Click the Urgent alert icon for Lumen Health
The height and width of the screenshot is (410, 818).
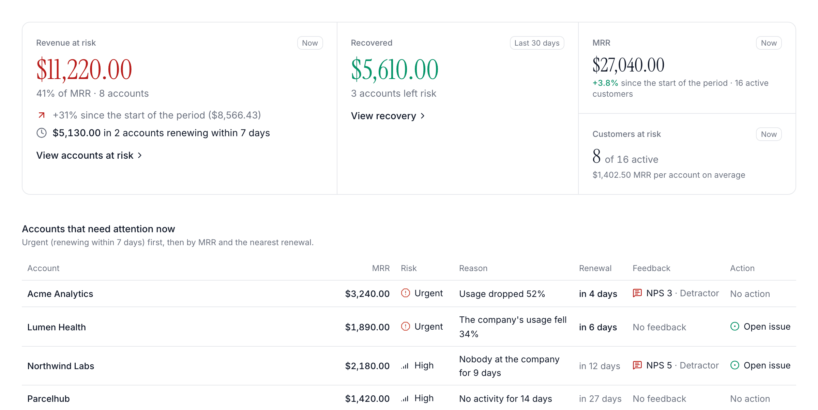(x=406, y=326)
